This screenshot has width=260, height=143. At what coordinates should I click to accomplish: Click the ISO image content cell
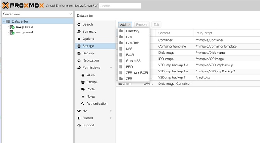(166, 59)
